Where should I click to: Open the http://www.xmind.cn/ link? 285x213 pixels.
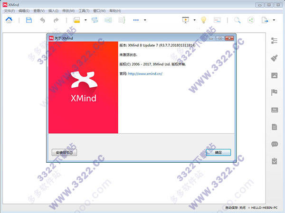click(145, 74)
